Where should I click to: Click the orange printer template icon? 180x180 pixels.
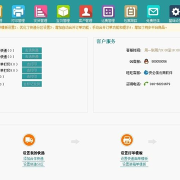click(127, 140)
